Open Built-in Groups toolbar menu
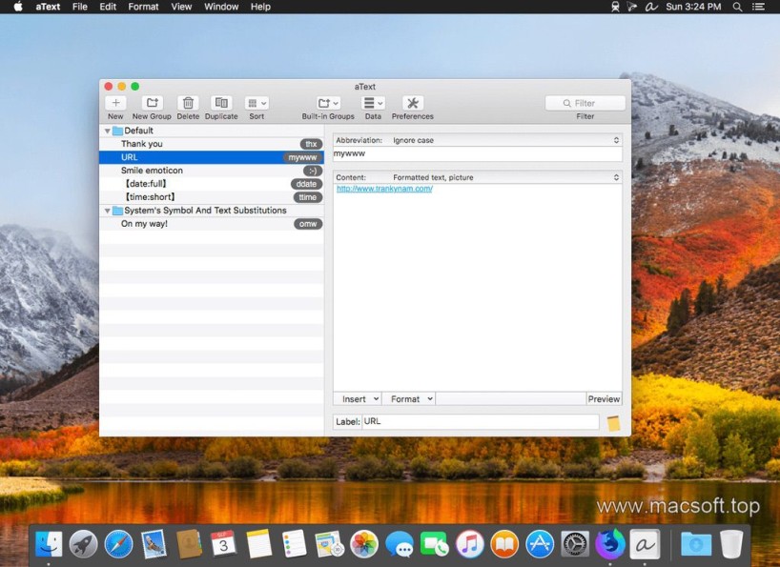 click(328, 103)
